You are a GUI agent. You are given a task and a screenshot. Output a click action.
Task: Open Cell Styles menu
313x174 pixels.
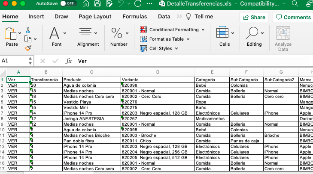tap(159, 48)
